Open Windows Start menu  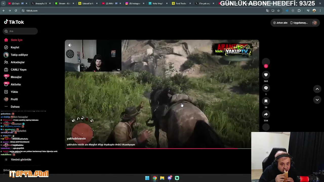point(147,178)
